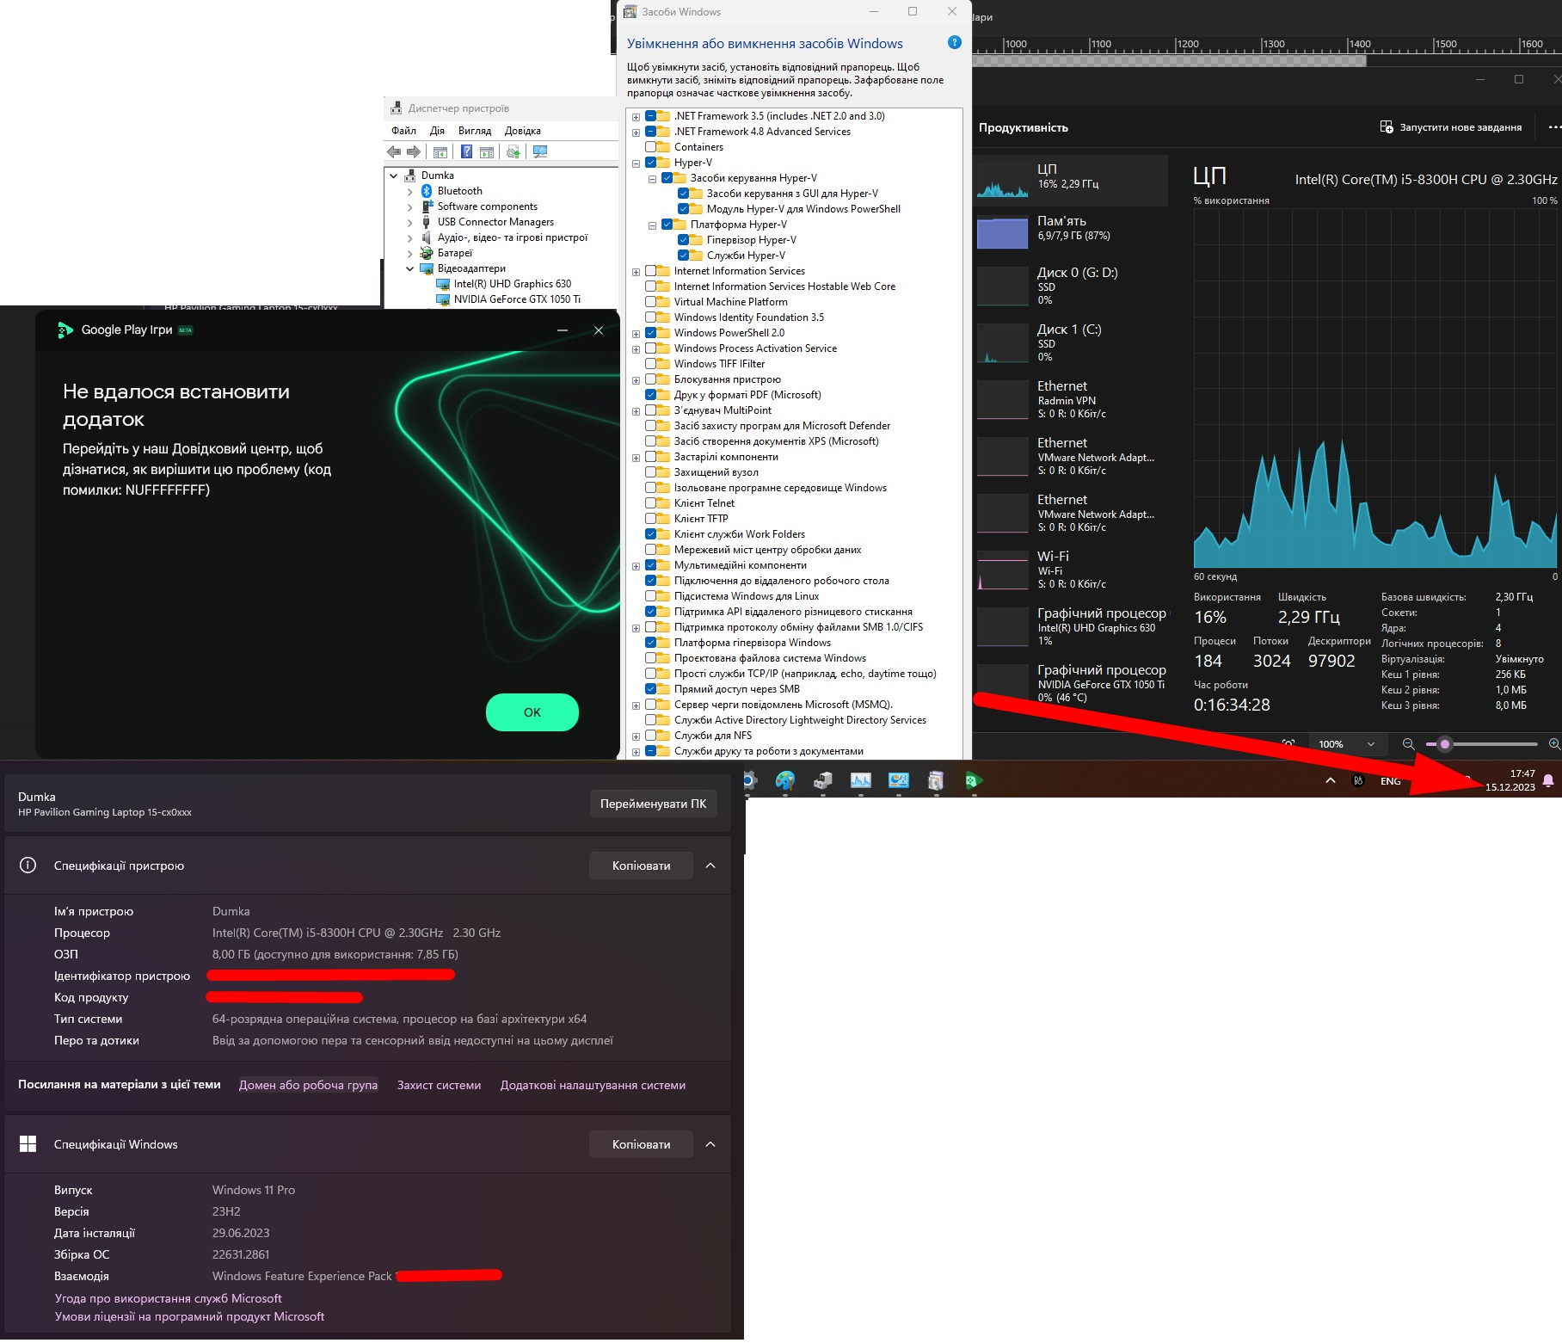Uncheck the Hyper-V checkbox
The height and width of the screenshot is (1343, 1562).
pyautogui.click(x=651, y=163)
